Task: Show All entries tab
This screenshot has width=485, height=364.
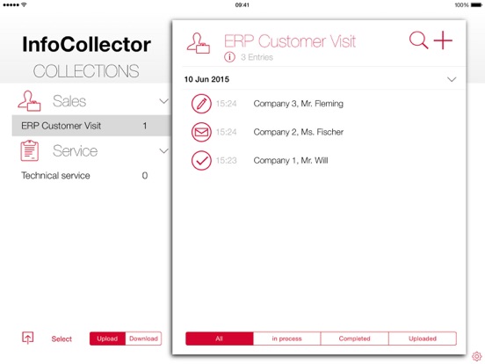Action: click(220, 339)
